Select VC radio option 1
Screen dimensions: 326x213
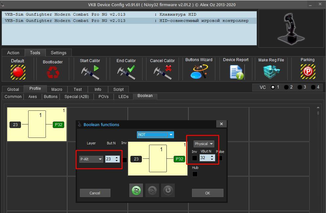(x=273, y=87)
